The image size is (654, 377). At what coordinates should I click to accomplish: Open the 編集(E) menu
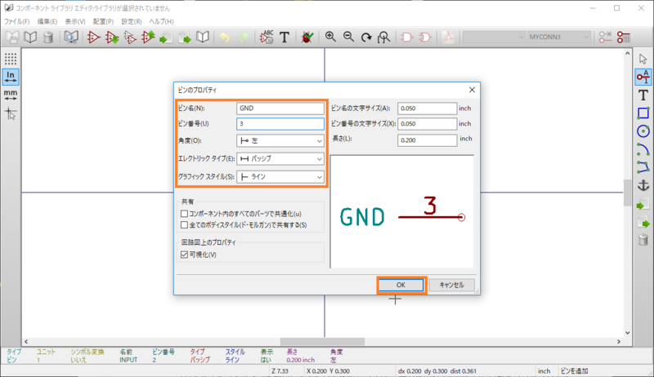pyautogui.click(x=47, y=21)
